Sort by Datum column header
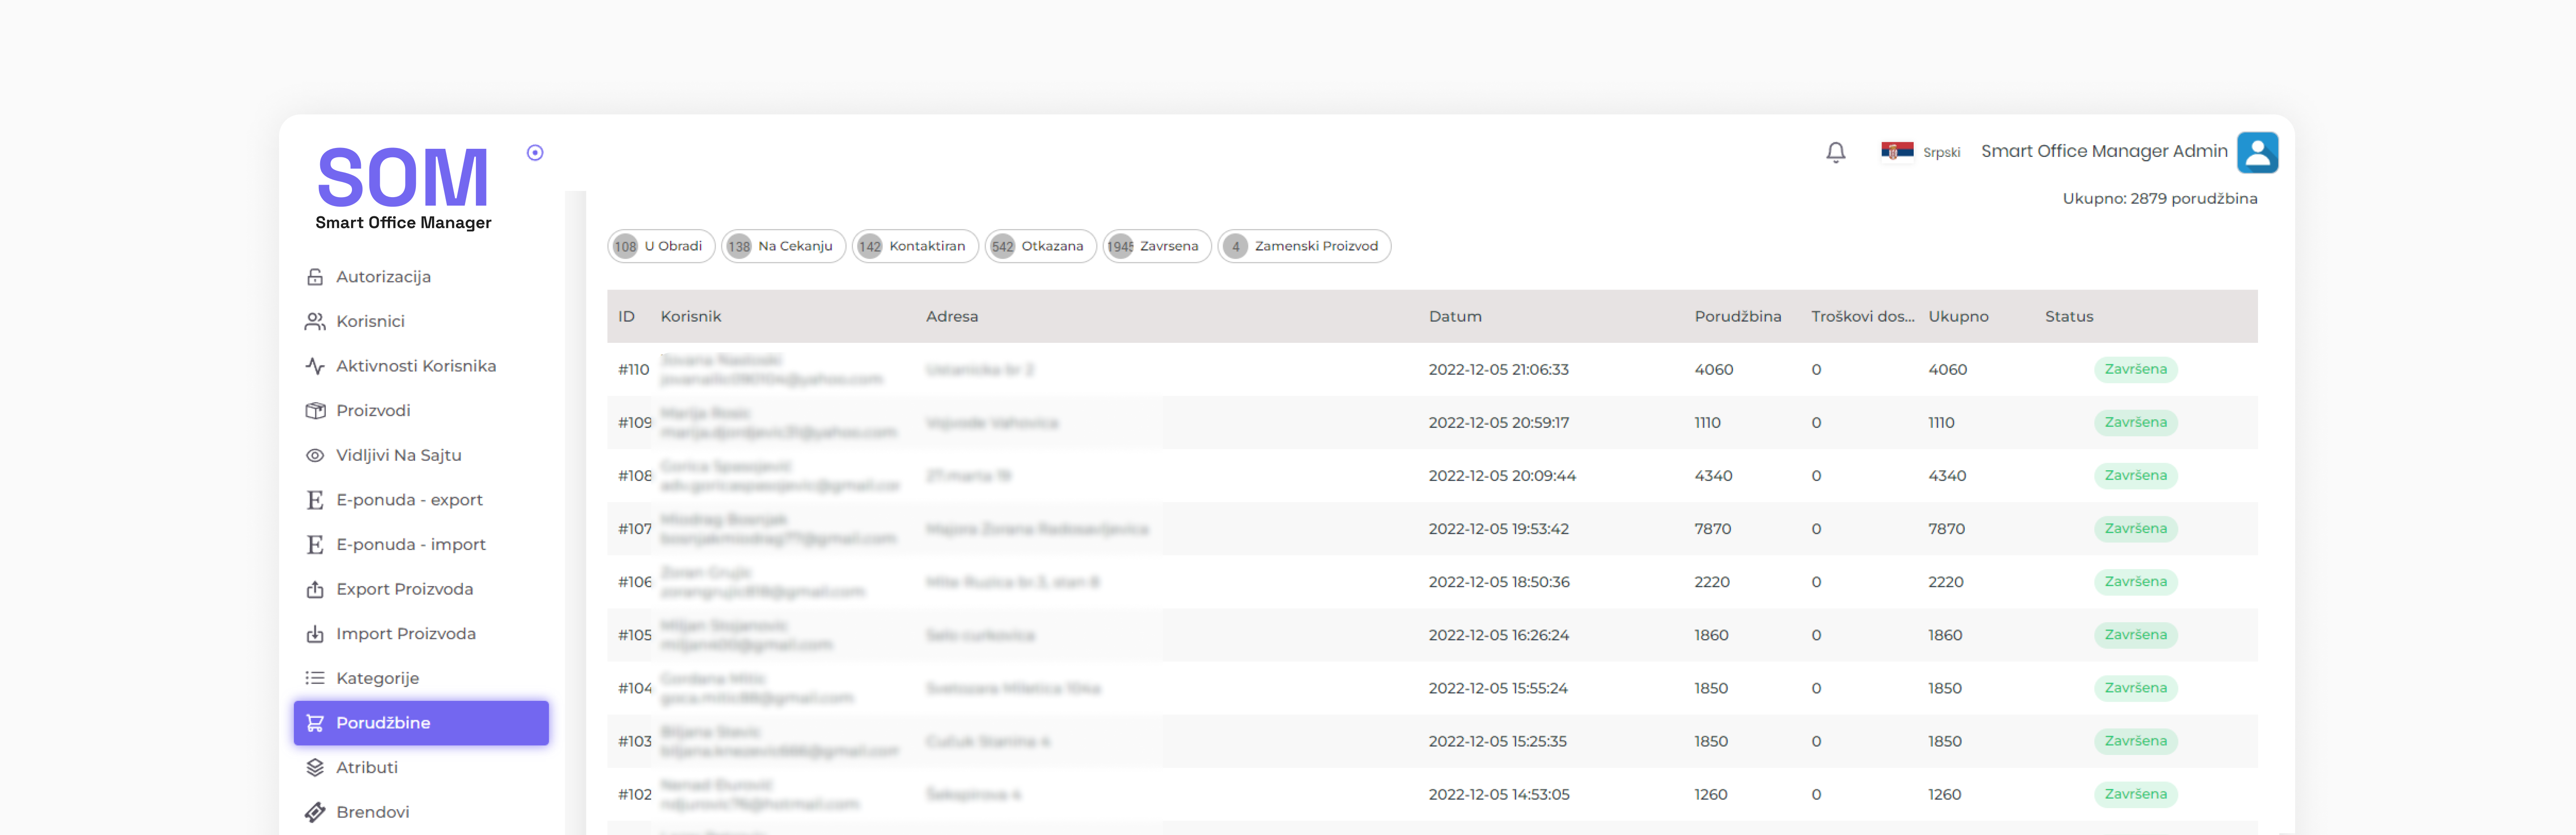2576x835 pixels. (1455, 317)
